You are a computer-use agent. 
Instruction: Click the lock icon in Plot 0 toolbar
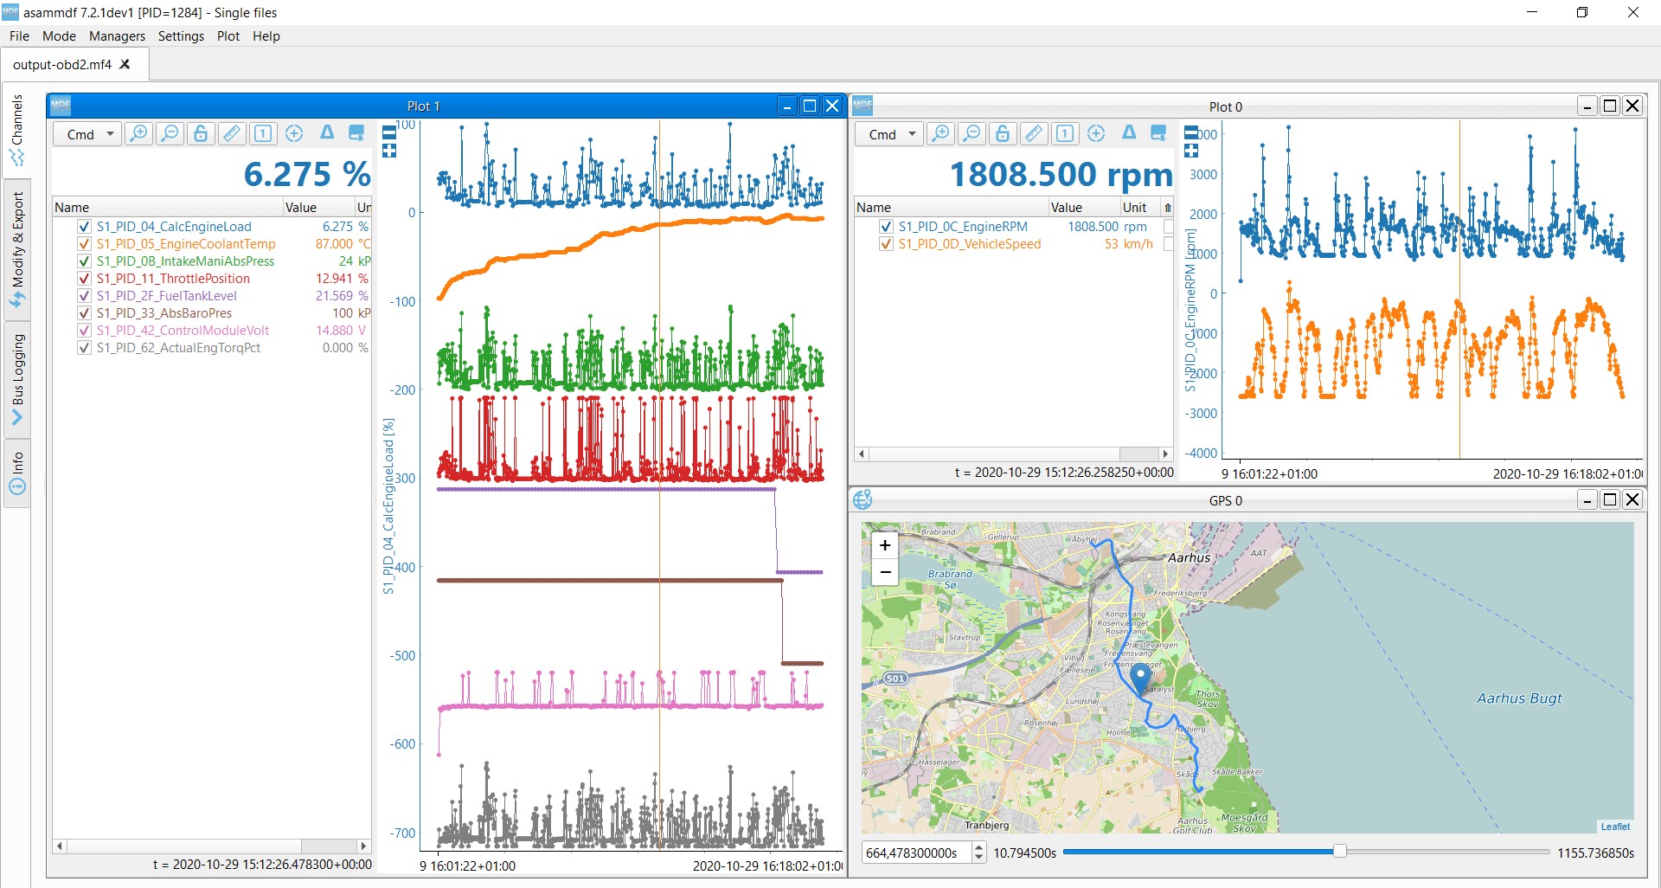pyautogui.click(x=1003, y=133)
